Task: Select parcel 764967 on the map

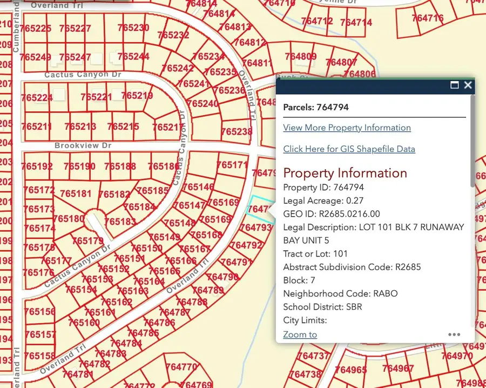Action: 398,369
